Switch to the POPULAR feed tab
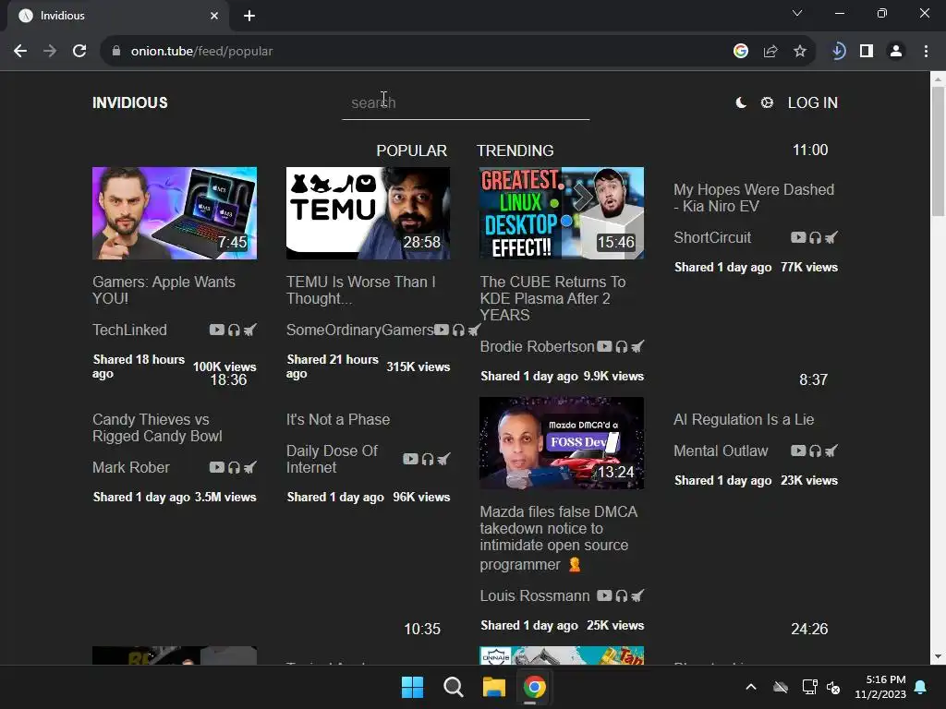The width and height of the screenshot is (946, 709). (411, 150)
